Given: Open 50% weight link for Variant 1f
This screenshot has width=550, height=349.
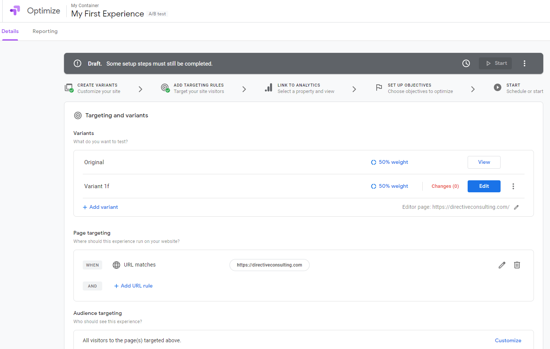Looking at the screenshot, I should tap(393, 186).
